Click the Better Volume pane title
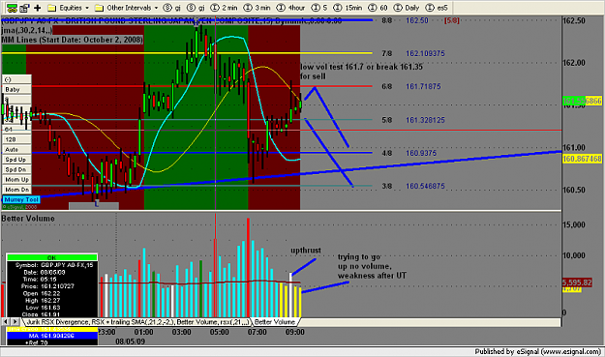605x357 pixels. coord(28,219)
